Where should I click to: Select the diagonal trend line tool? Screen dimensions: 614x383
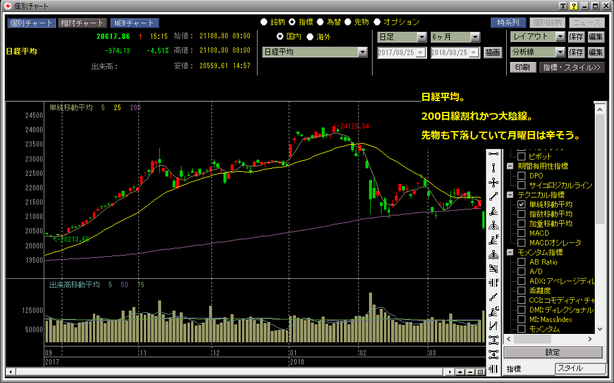point(494,197)
